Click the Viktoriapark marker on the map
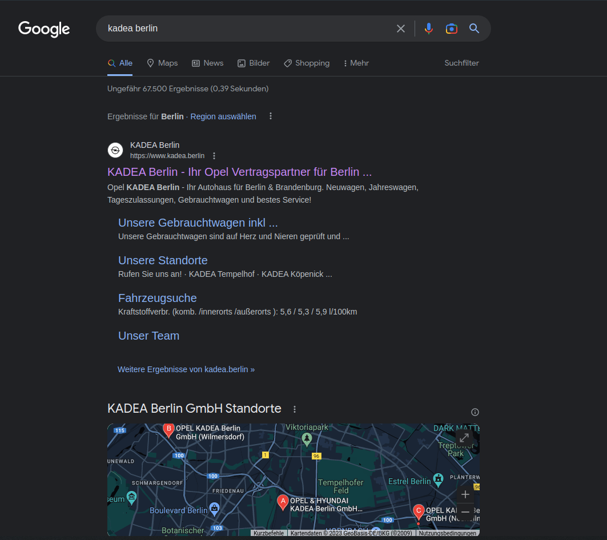Screen dimensions: 607x540 point(307,440)
